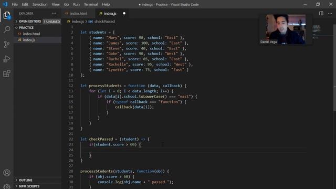Switch to the index.html editor tab
The height and width of the screenshot is (189, 336).
pyautogui.click(x=78, y=13)
